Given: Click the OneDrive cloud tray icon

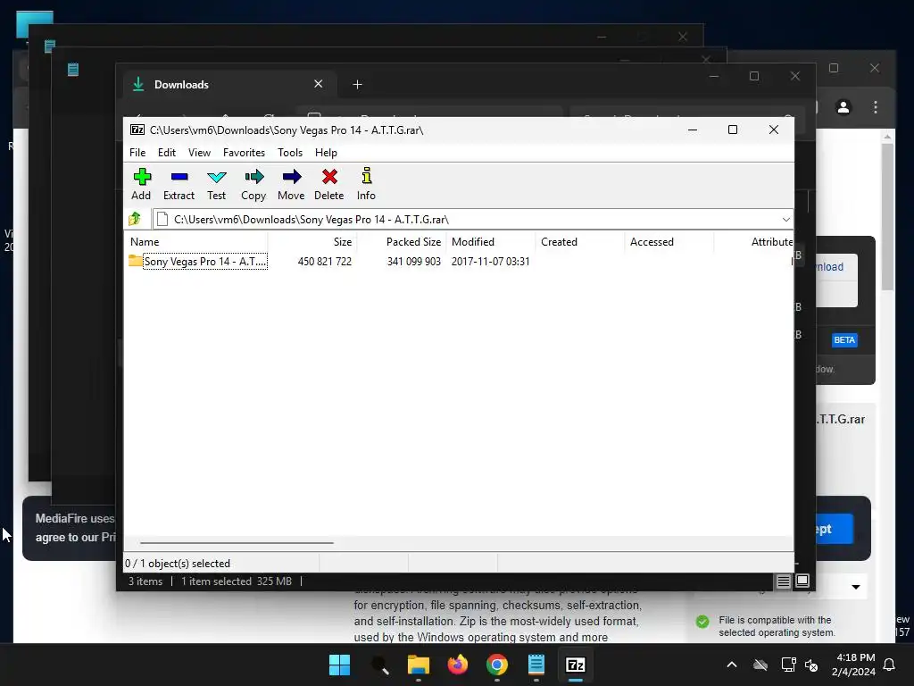Looking at the screenshot, I should coord(760,665).
